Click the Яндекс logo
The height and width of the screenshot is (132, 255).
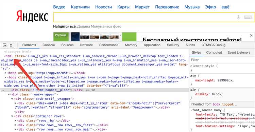[32, 16]
